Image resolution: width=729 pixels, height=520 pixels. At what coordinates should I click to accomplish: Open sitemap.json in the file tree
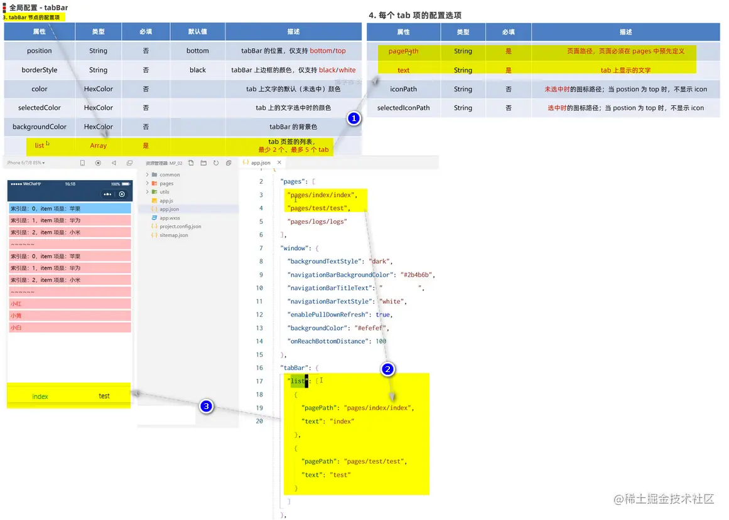point(174,235)
